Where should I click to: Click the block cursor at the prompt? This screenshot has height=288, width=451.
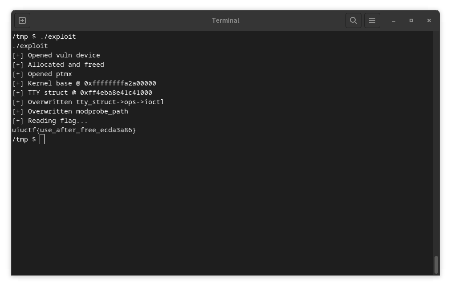tap(42, 139)
